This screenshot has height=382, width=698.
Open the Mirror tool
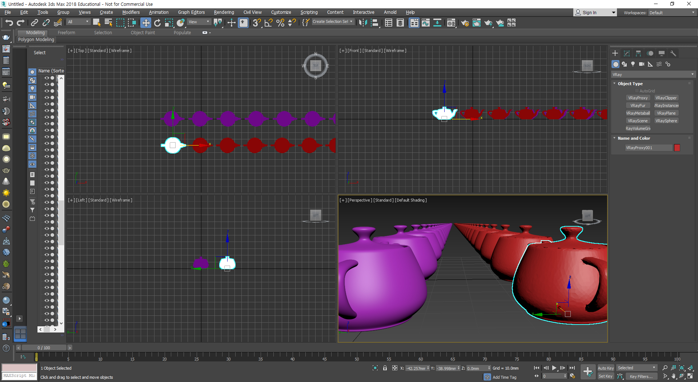(362, 23)
